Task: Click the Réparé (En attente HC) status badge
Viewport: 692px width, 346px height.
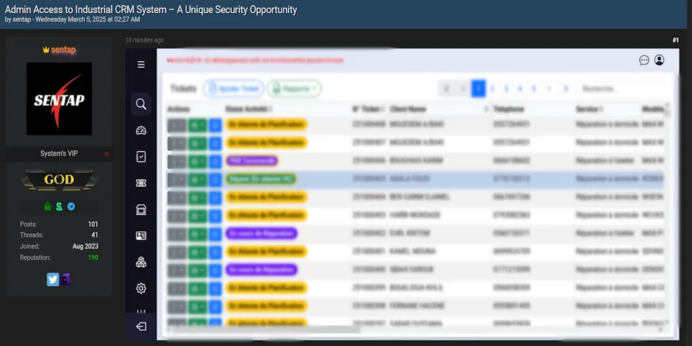Action: pos(260,179)
